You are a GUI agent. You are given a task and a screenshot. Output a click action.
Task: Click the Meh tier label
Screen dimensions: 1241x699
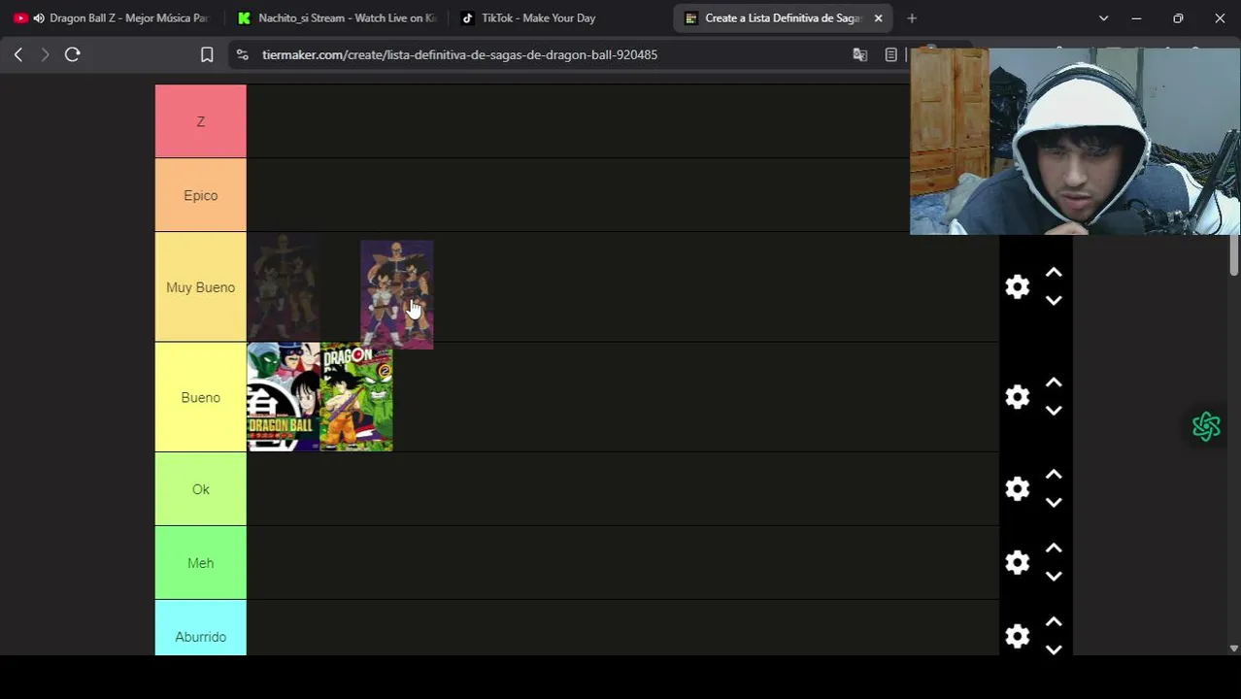[201, 563]
